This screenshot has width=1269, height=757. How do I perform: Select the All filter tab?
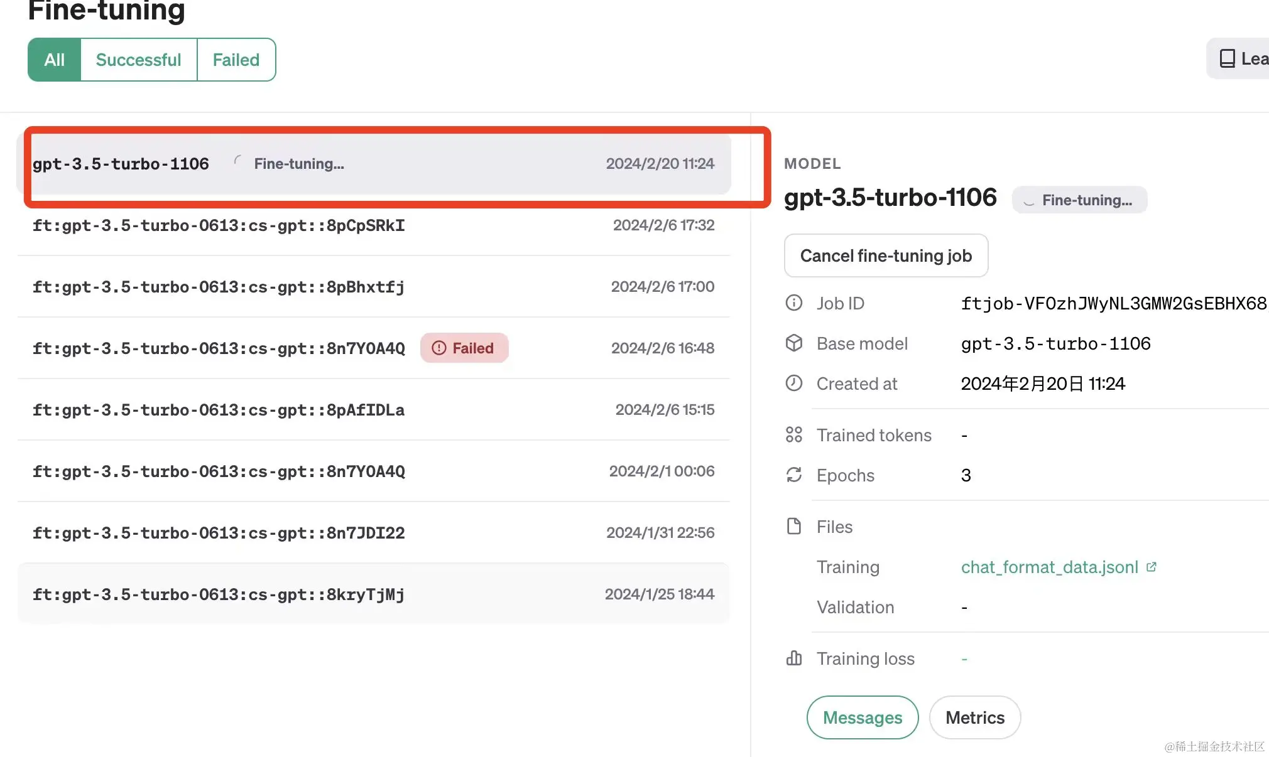click(55, 60)
